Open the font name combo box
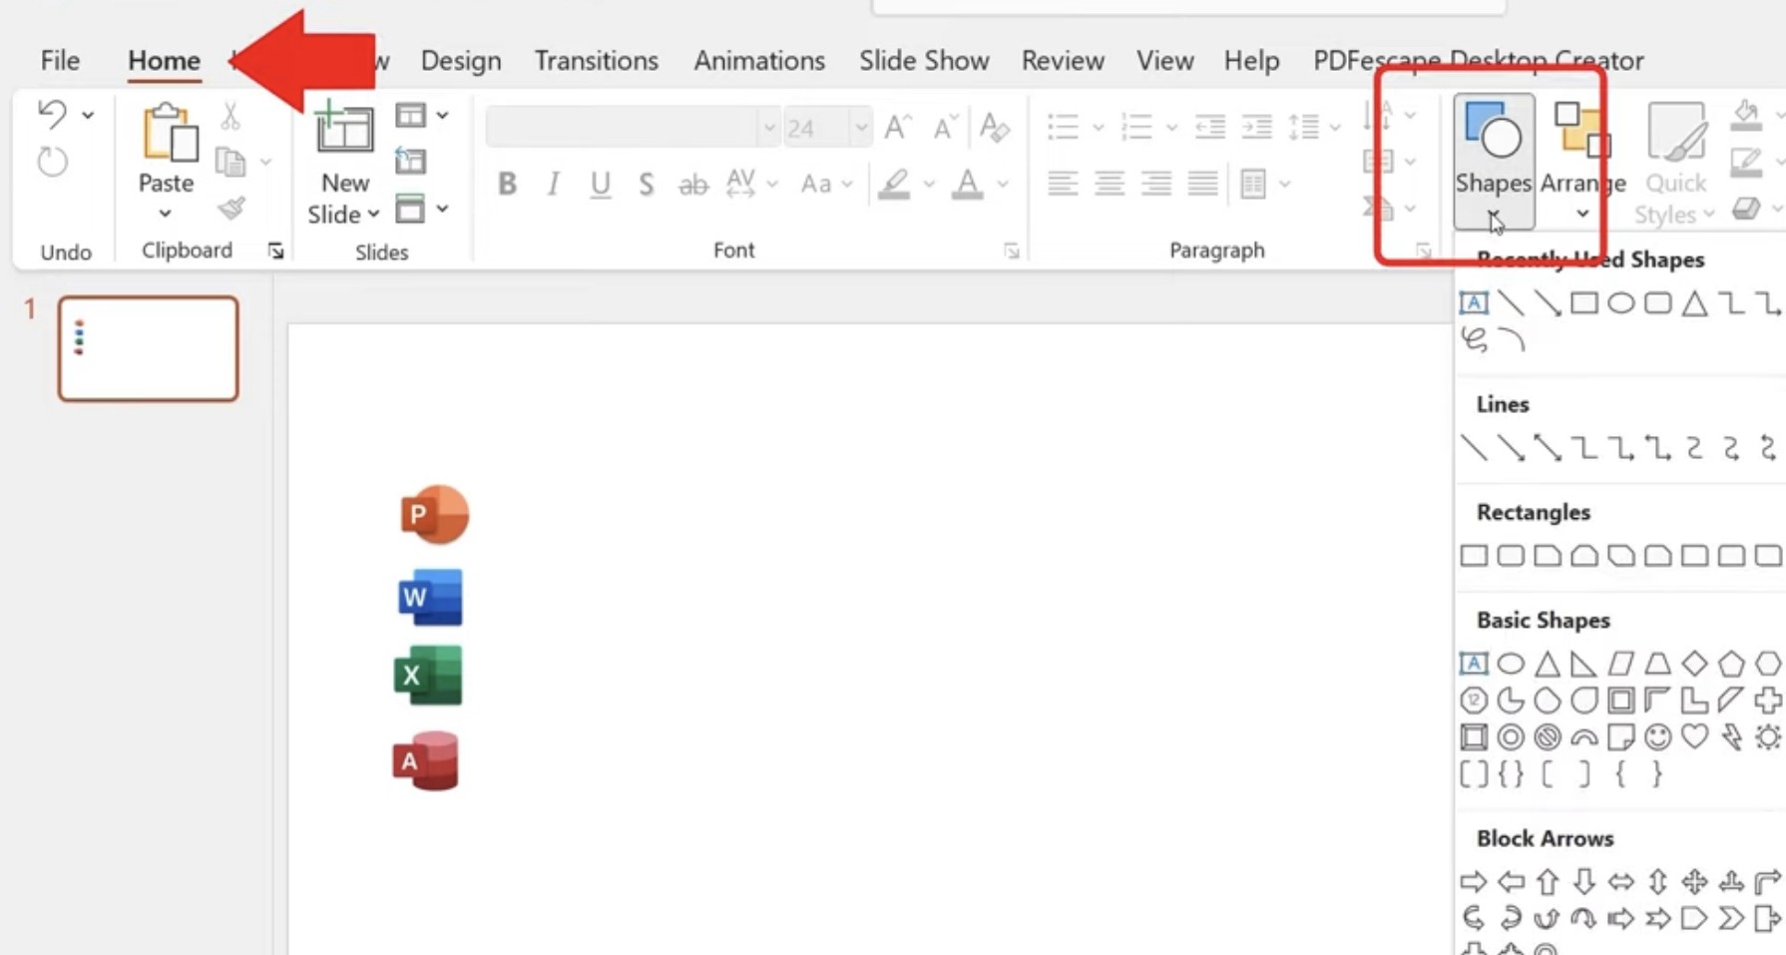Screen dimensions: 1786x955 [x=632, y=128]
